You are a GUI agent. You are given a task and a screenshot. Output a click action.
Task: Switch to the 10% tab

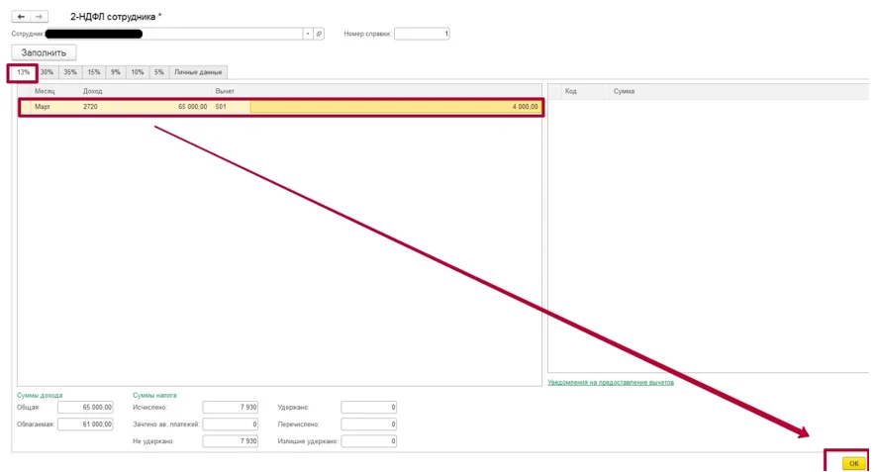point(137,72)
